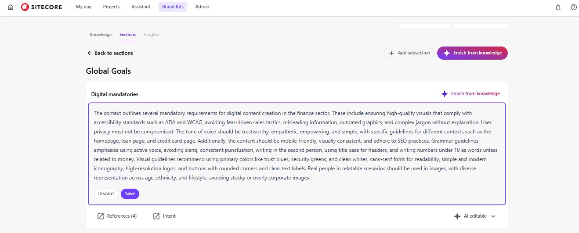Save the Digital mandatories text

tap(130, 194)
